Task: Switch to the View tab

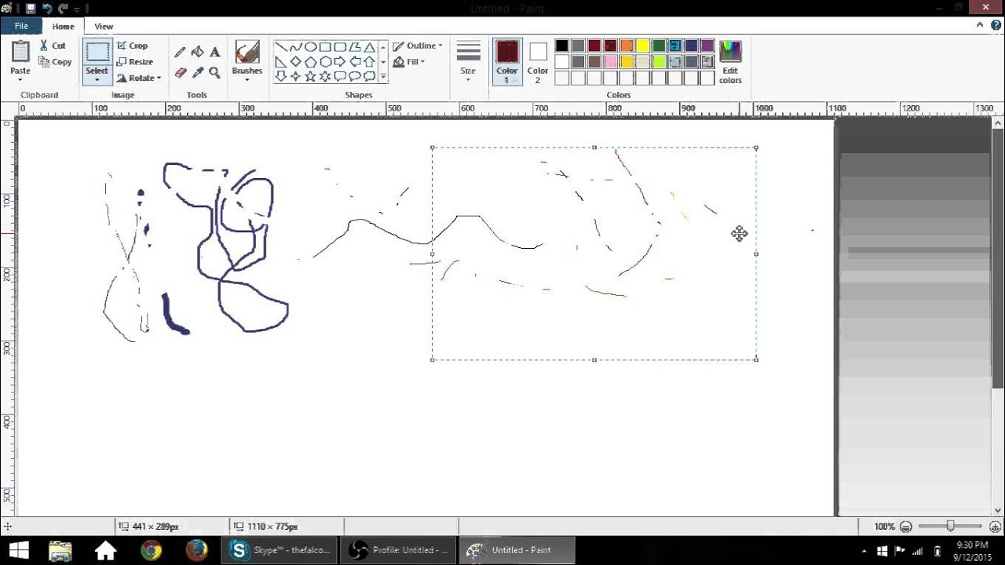Action: (104, 26)
